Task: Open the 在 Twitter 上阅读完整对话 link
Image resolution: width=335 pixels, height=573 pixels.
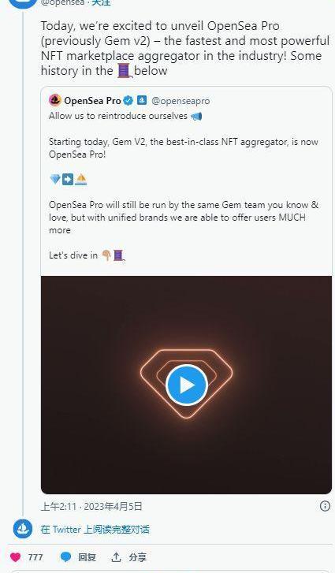Action: (95, 529)
